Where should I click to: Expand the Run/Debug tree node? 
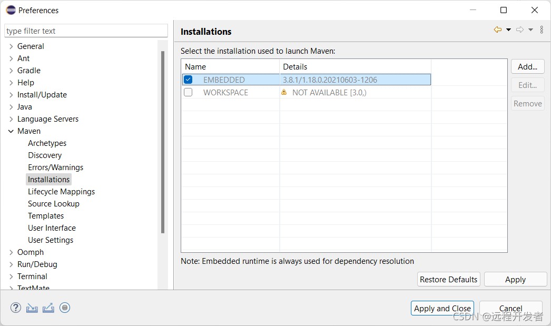[x=11, y=264]
